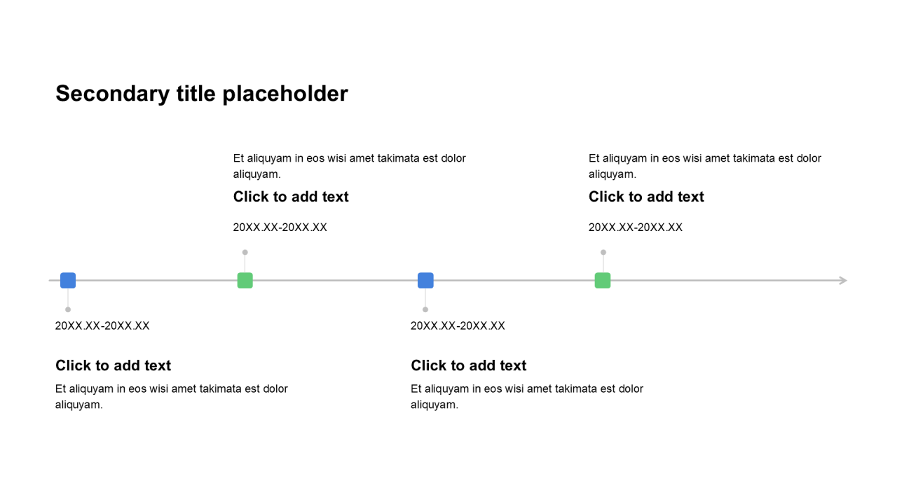897x504 pixels.
Task: Click the description paragraph under the first blue marker
Action: coord(172,396)
